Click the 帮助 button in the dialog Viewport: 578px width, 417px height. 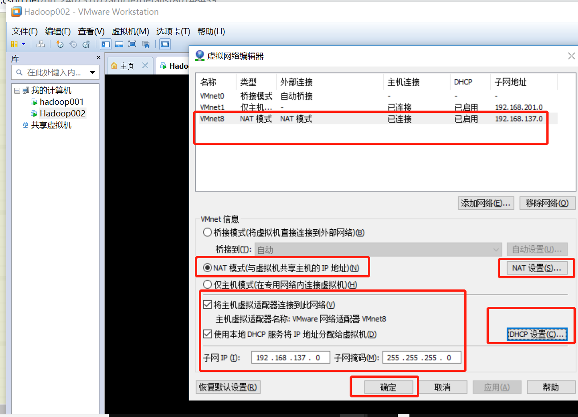point(551,387)
